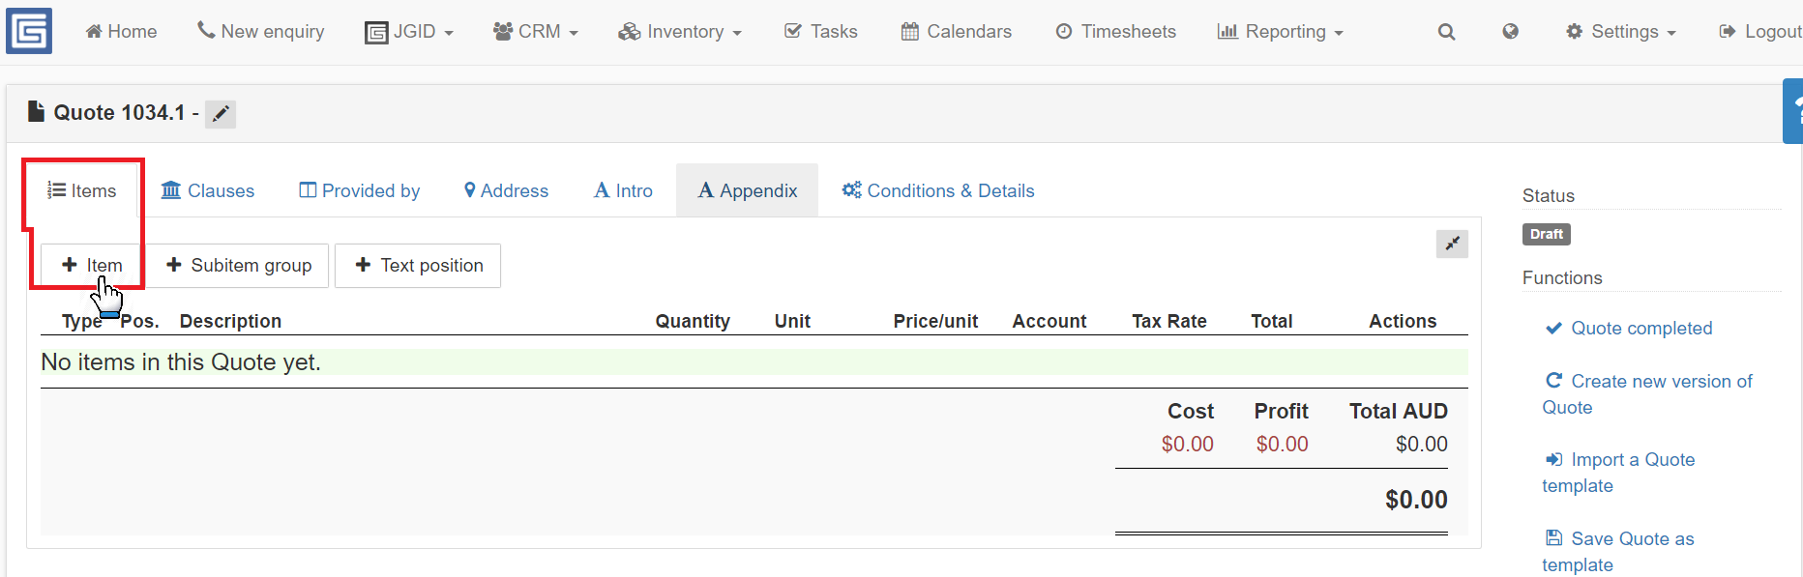Switch to Conditions & Details tab
Screen dimensions: 1803x577
pos(937,190)
